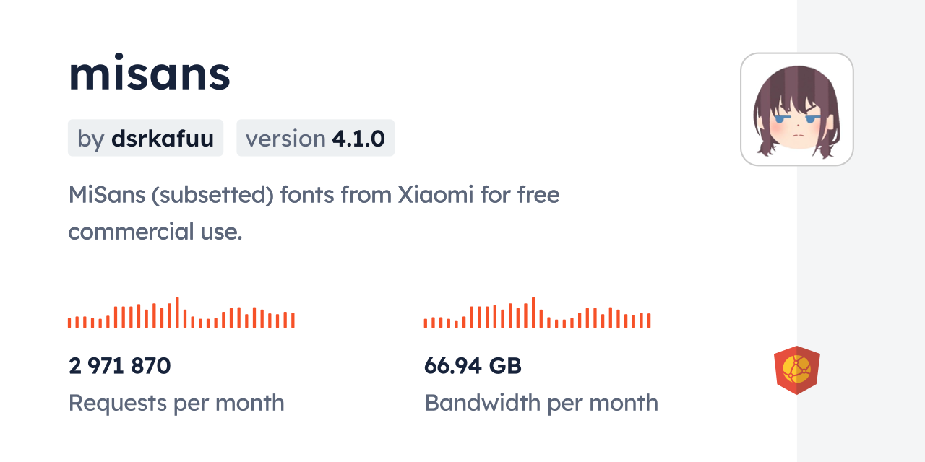The width and height of the screenshot is (925, 462).
Task: Click the first bar of bandwidth chart
Action: click(x=426, y=323)
